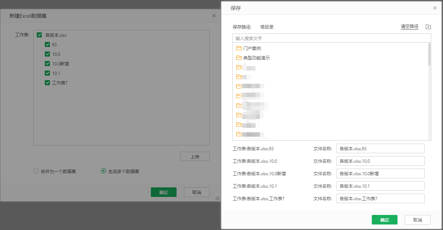Click 上传 button in Excel dataset dialog
Viewport: 443px width, 230px height.
pos(195,156)
